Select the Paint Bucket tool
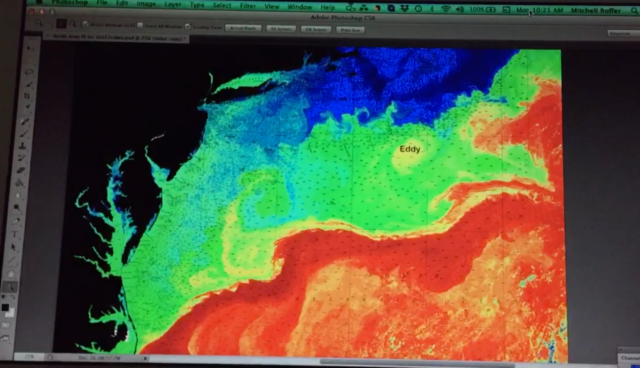The height and width of the screenshot is (368, 640). 20,183
